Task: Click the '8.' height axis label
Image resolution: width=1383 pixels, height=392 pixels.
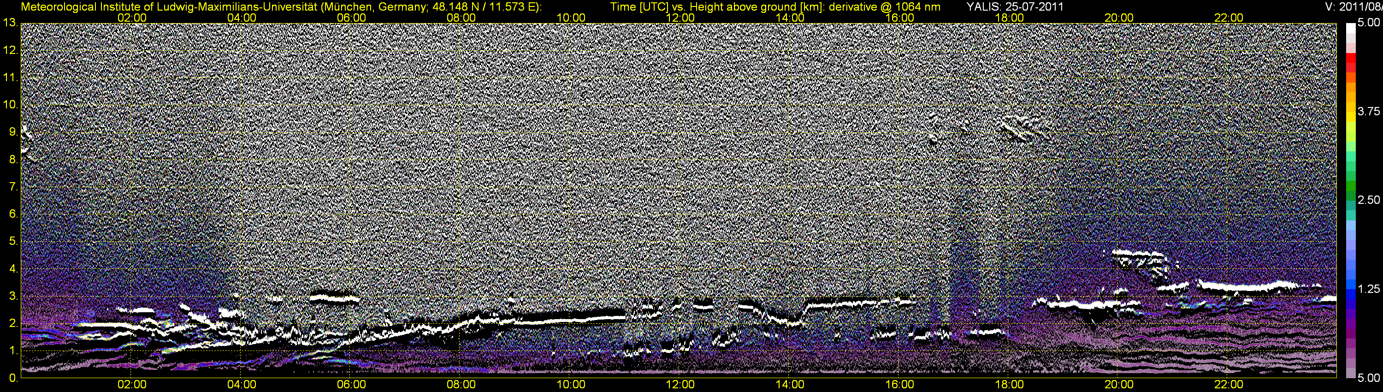Action: (x=13, y=160)
